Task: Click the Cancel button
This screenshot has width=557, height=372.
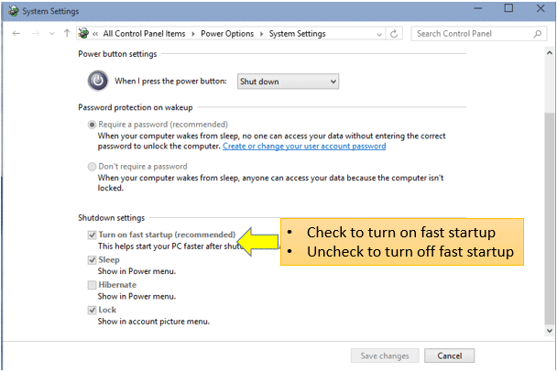Action: [x=450, y=356]
